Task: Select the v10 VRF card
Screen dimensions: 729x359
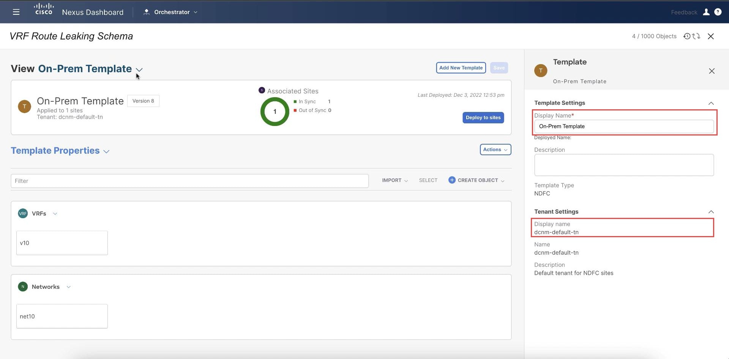Action: (x=62, y=243)
